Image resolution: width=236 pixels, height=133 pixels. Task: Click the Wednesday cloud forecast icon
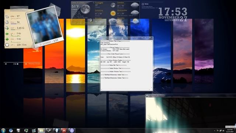[135, 13]
